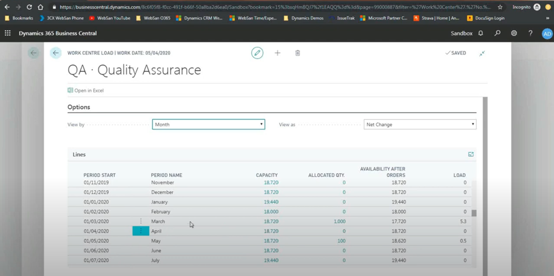Open IssueTrak bookmark
The height and width of the screenshot is (276, 554).
(342, 18)
